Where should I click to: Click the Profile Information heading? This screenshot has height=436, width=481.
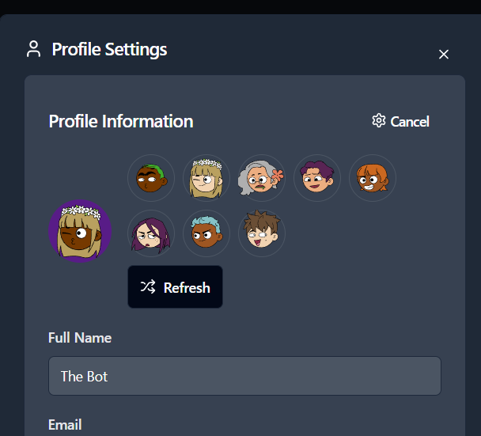tap(121, 121)
